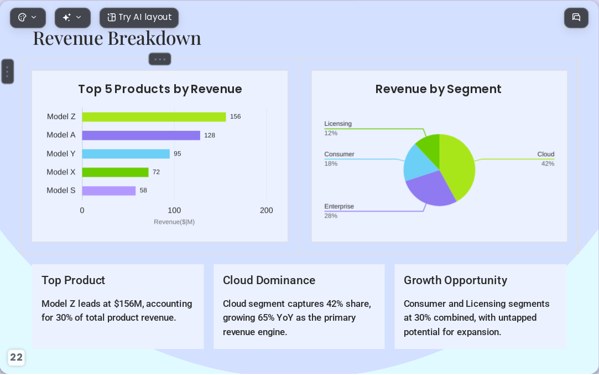Click the 128 value label
Screen dimensions: 599x375
point(209,136)
